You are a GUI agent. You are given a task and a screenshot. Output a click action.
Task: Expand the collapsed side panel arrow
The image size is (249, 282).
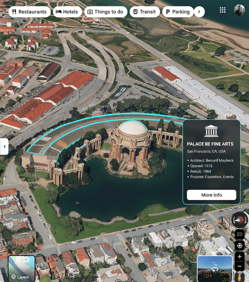(x=4, y=146)
